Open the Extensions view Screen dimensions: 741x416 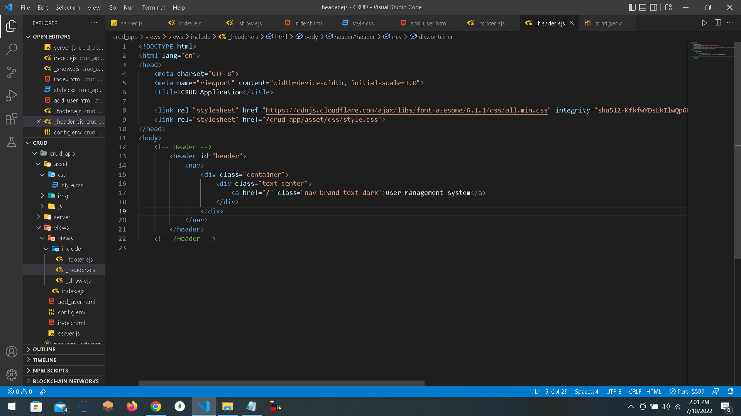click(x=12, y=119)
